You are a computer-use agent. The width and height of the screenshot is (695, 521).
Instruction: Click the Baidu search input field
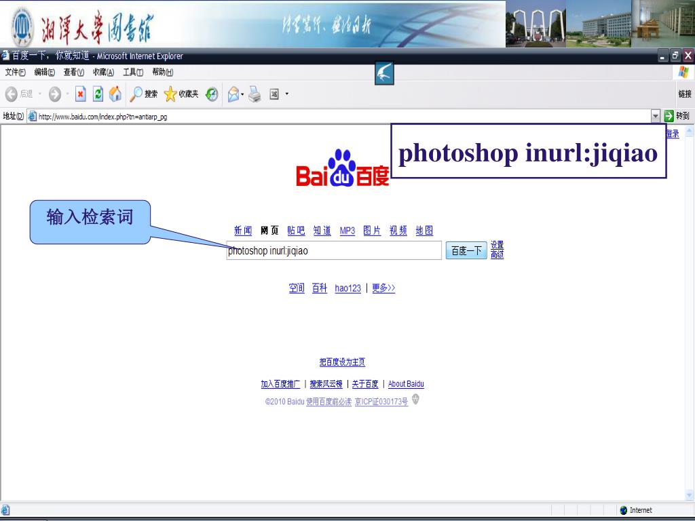point(334,251)
